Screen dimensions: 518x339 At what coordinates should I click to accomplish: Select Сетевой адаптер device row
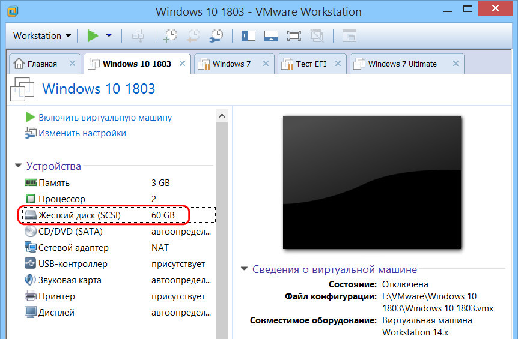(x=119, y=248)
